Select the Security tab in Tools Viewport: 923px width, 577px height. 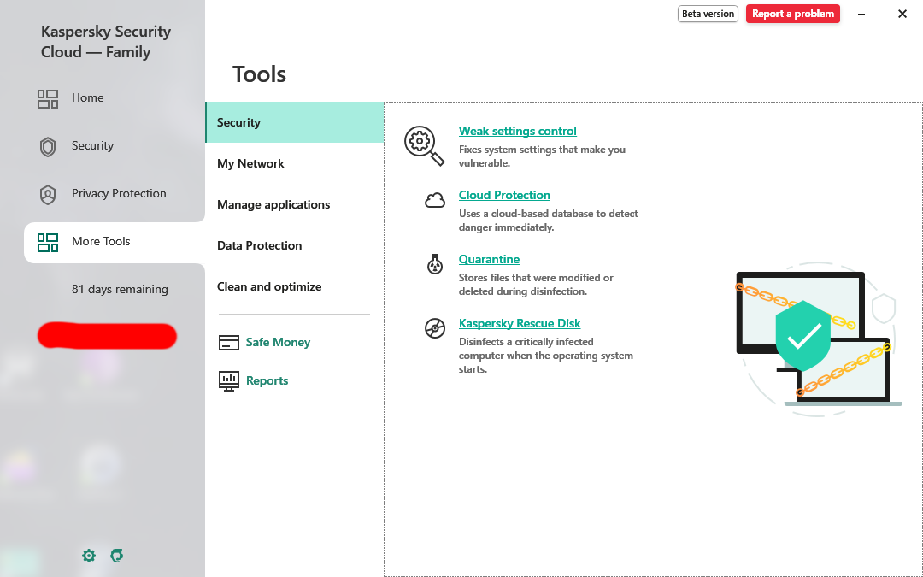tap(294, 122)
